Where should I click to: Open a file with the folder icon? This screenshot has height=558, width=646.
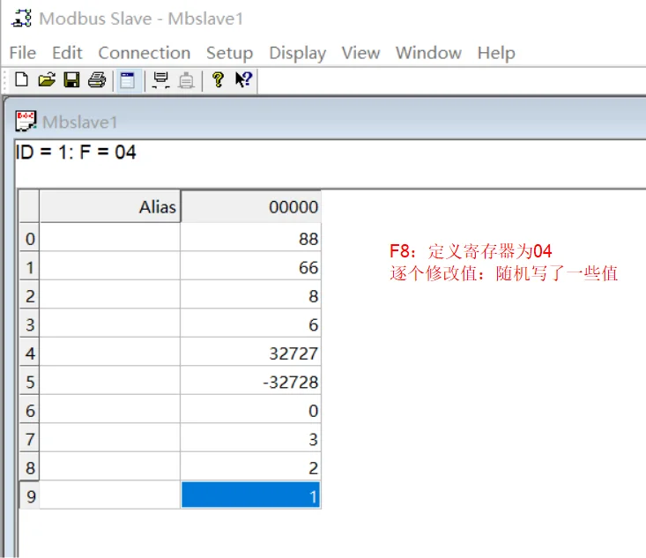tap(47, 79)
